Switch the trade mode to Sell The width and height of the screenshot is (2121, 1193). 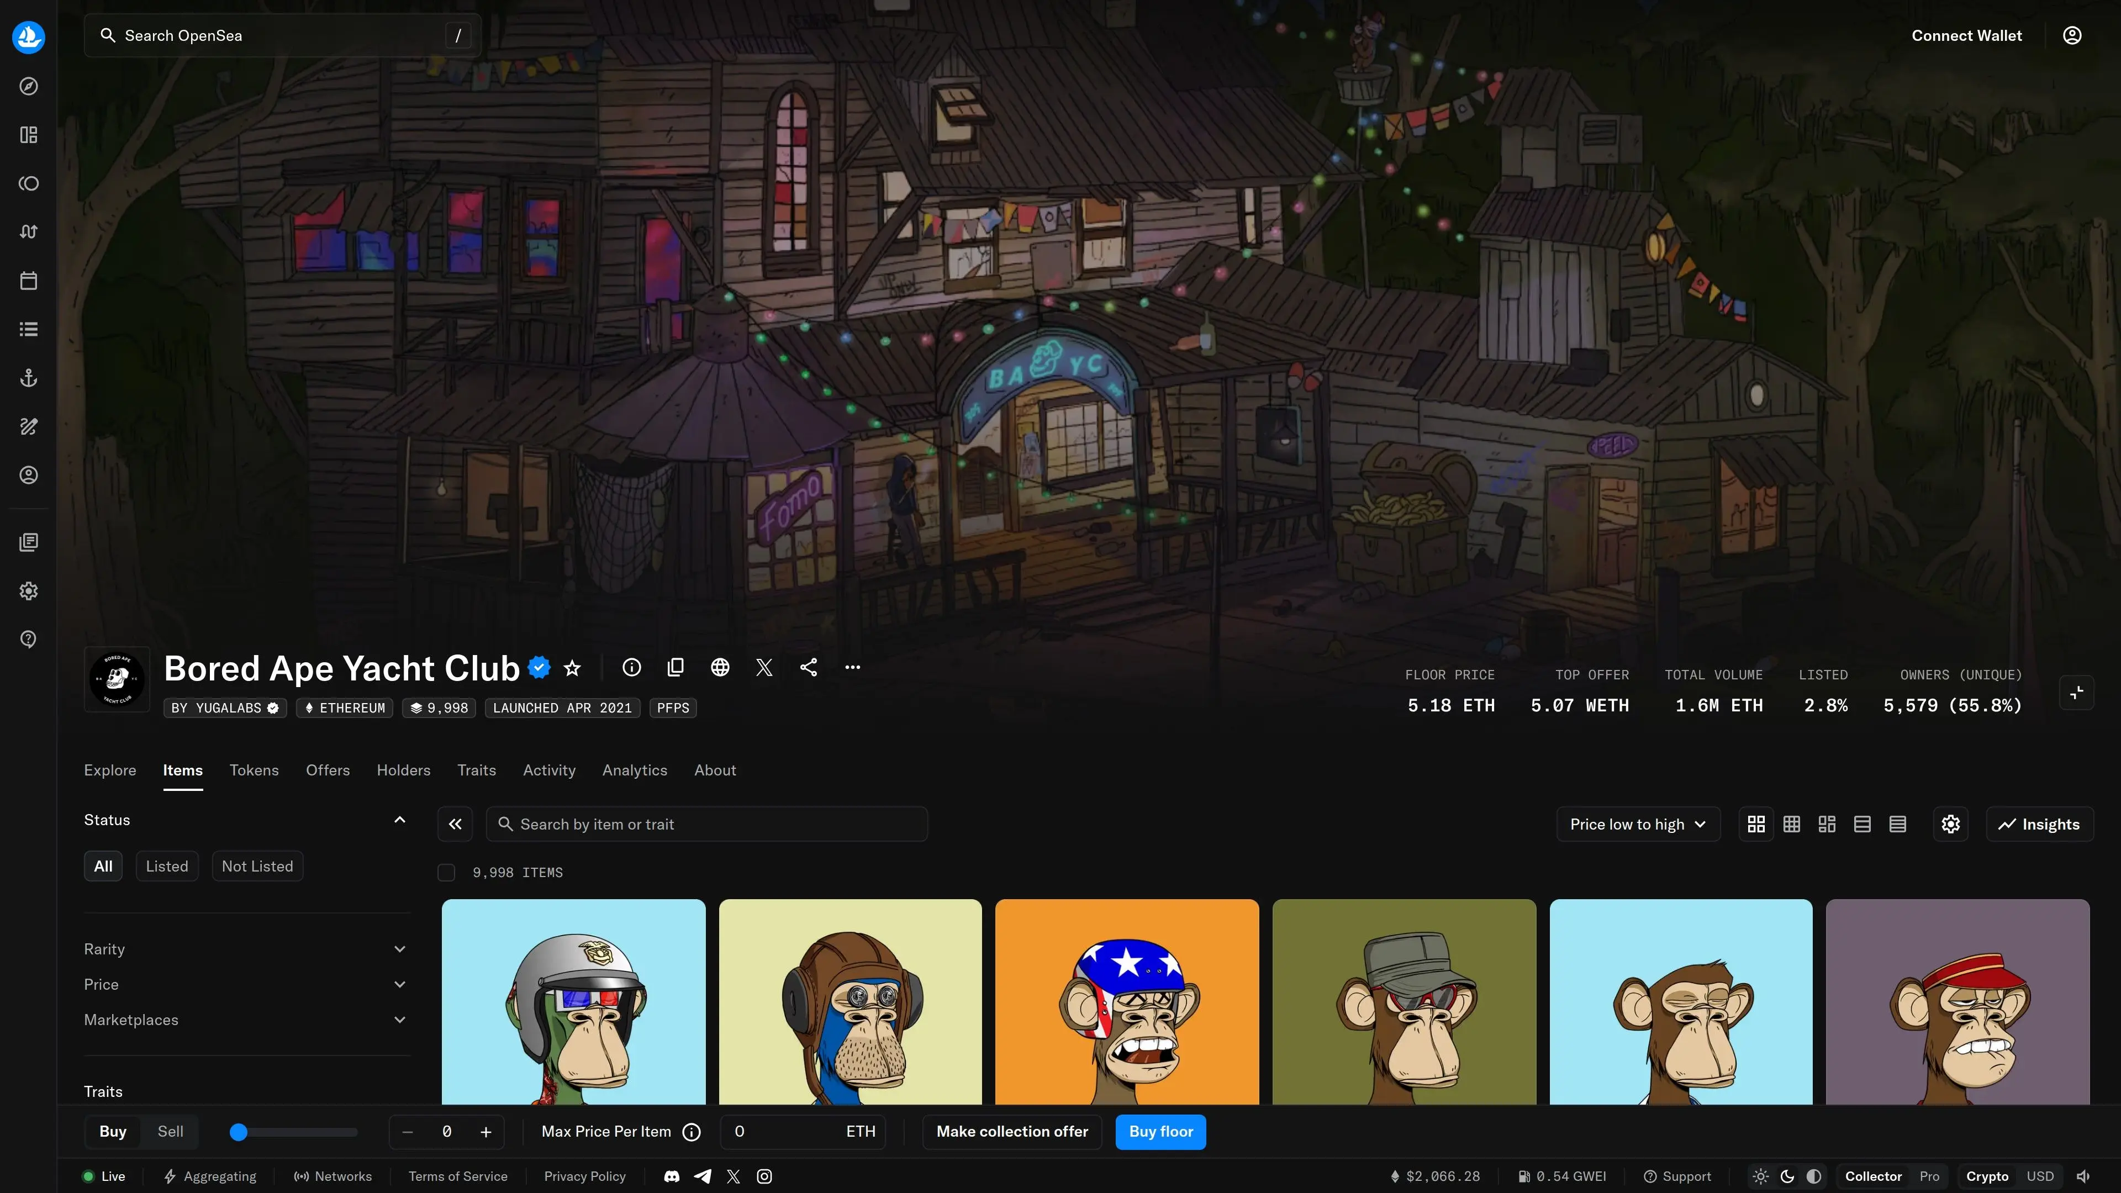tap(171, 1131)
